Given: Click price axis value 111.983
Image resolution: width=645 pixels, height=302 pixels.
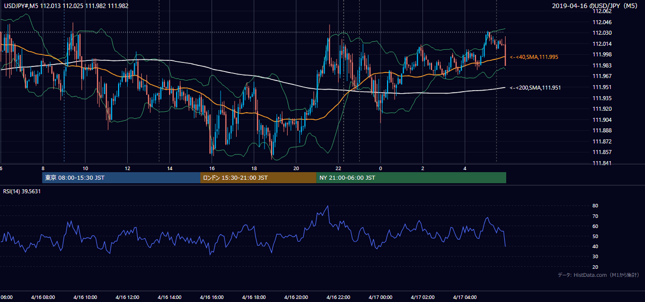Looking at the screenshot, I should point(602,65).
